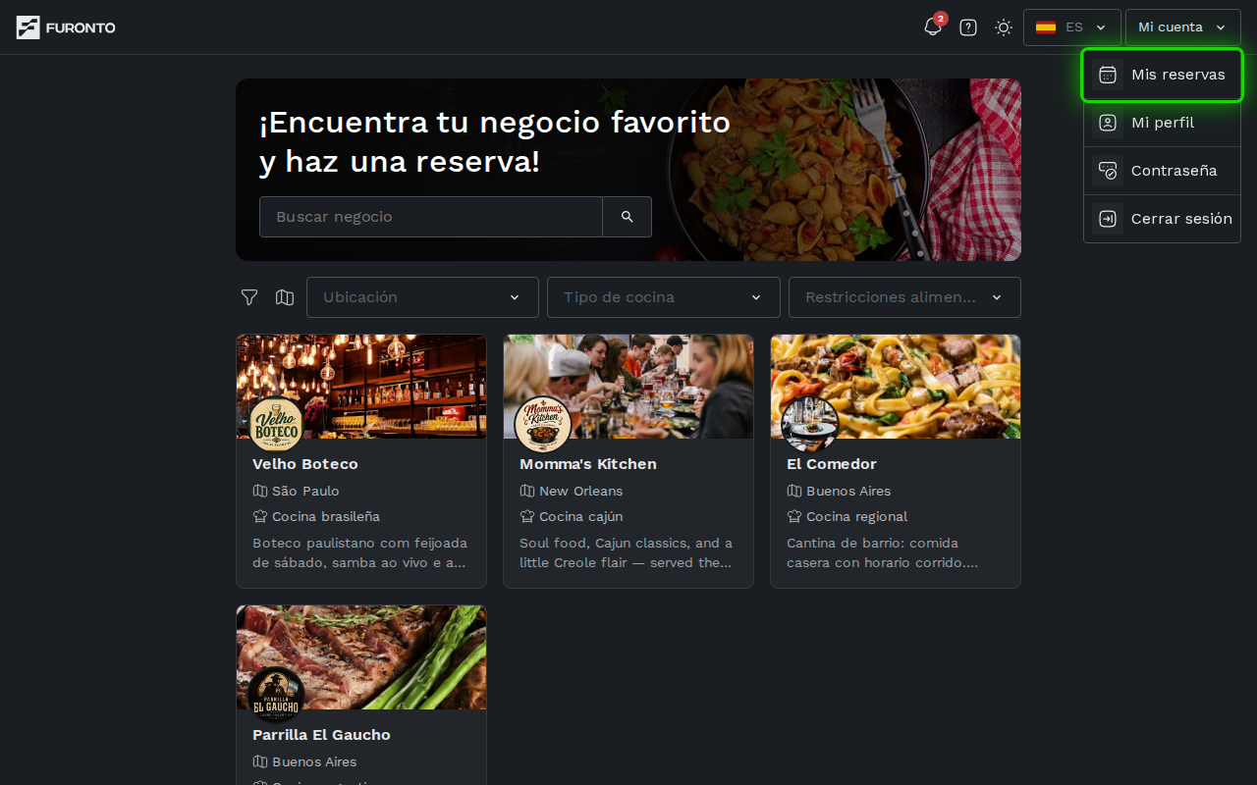Open the ES language selector
This screenshot has height=785, width=1257.
click(x=1072, y=27)
